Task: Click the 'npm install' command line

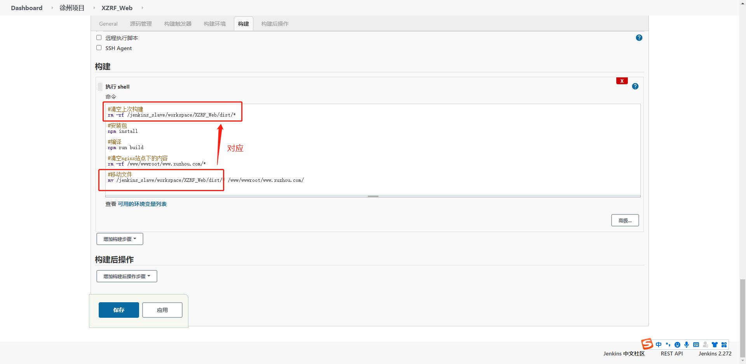Action: tap(123, 131)
